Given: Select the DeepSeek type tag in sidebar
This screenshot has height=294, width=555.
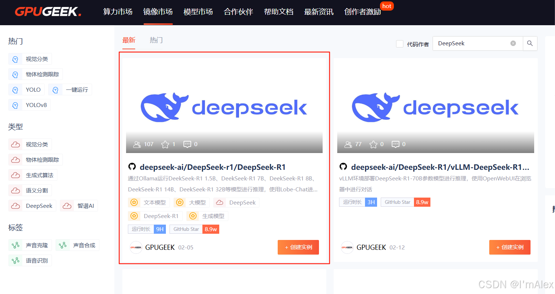Looking at the screenshot, I should (33, 206).
